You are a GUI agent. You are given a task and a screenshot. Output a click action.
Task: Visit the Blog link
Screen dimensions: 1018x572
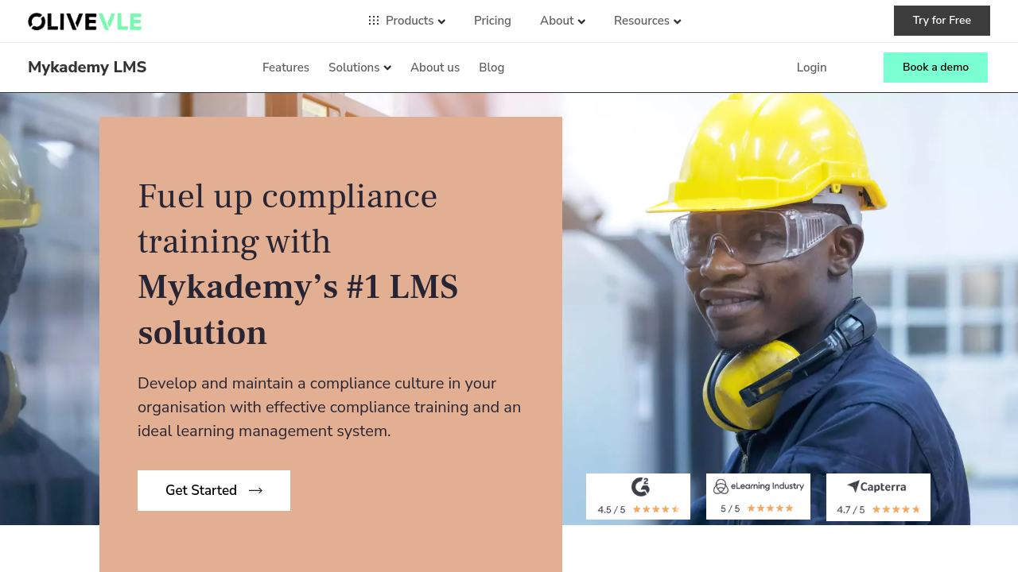492,68
